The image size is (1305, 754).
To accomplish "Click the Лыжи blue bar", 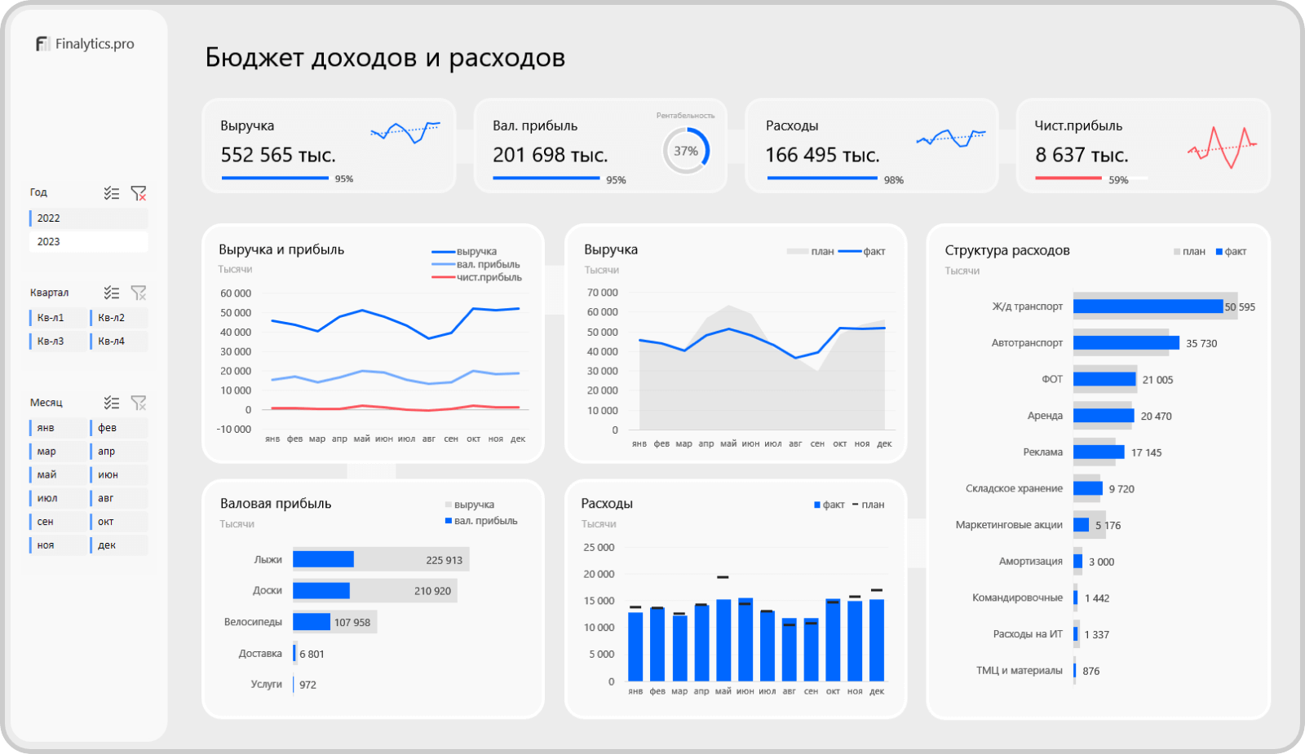I will pos(324,559).
